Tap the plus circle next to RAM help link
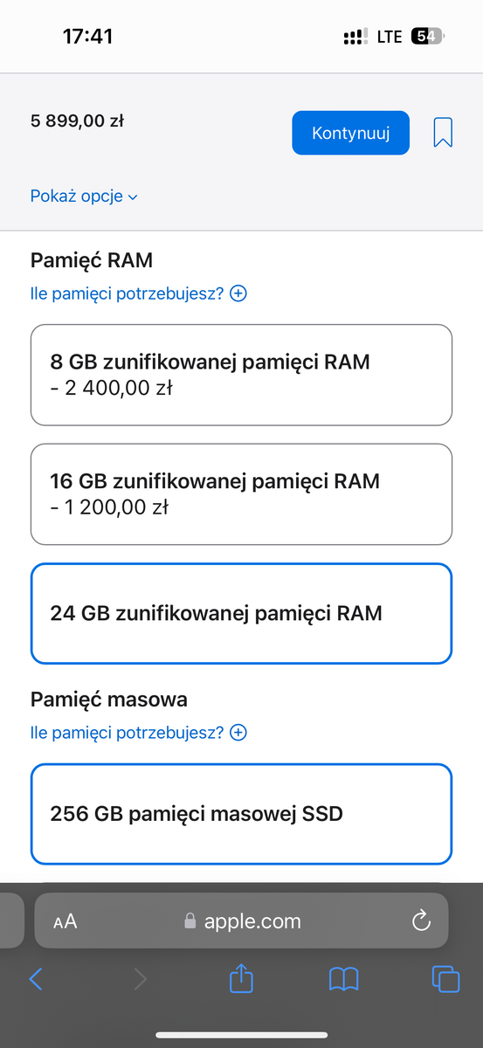483x1048 pixels. (x=238, y=293)
